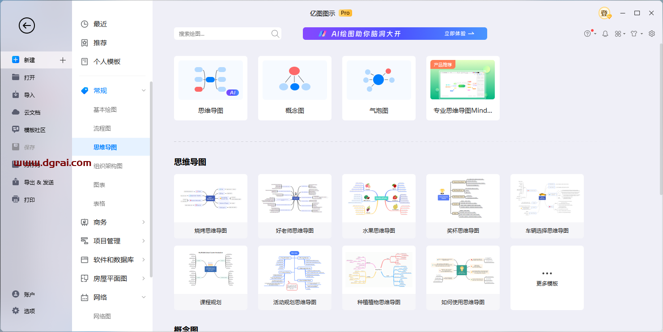Expand the 软件和数据库 category
Image resolution: width=663 pixels, height=332 pixels.
pos(144,260)
